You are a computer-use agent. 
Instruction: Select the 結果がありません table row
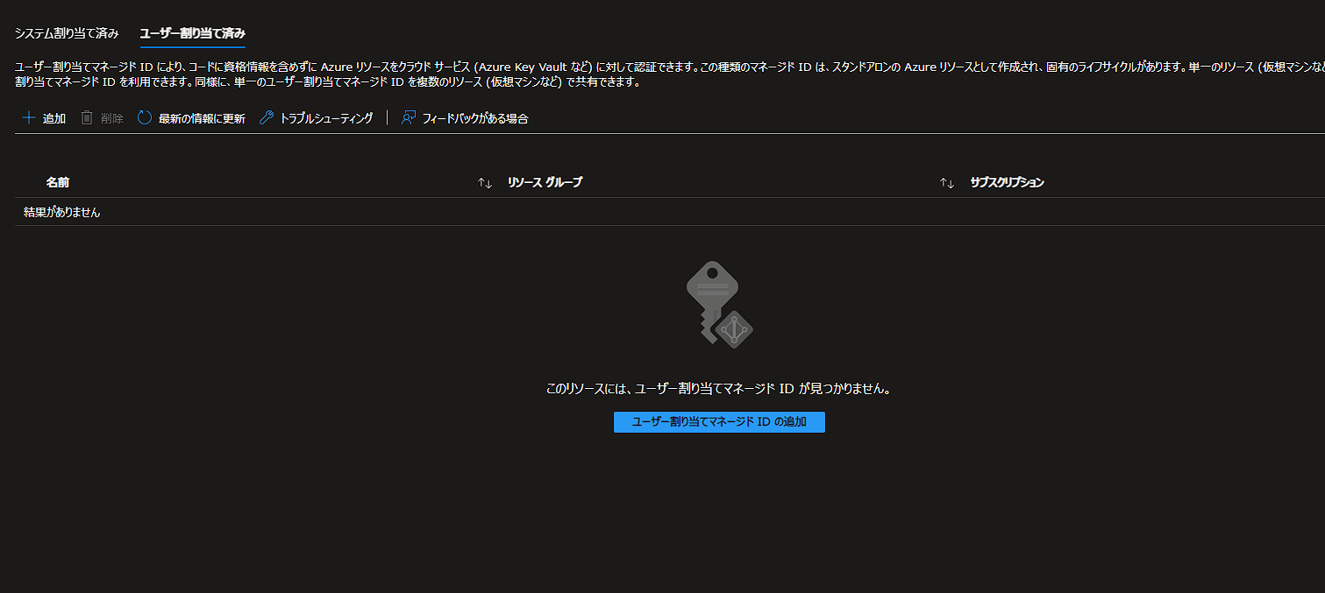click(x=61, y=211)
